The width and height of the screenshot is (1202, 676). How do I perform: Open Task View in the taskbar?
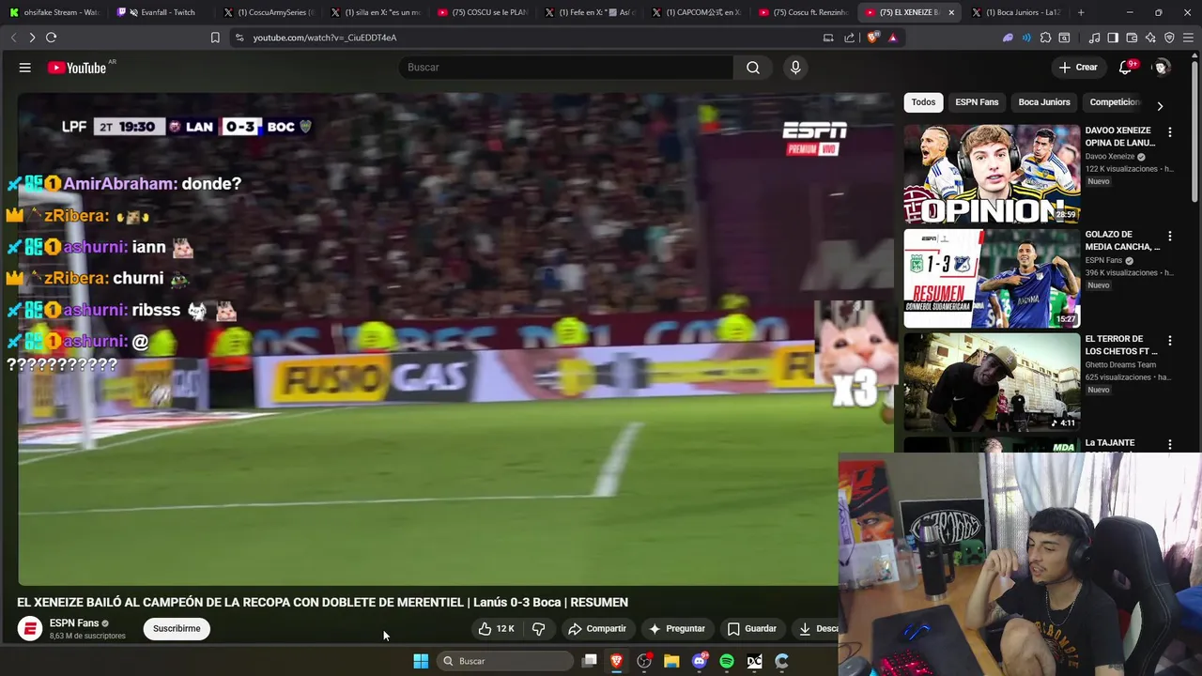pyautogui.click(x=590, y=661)
